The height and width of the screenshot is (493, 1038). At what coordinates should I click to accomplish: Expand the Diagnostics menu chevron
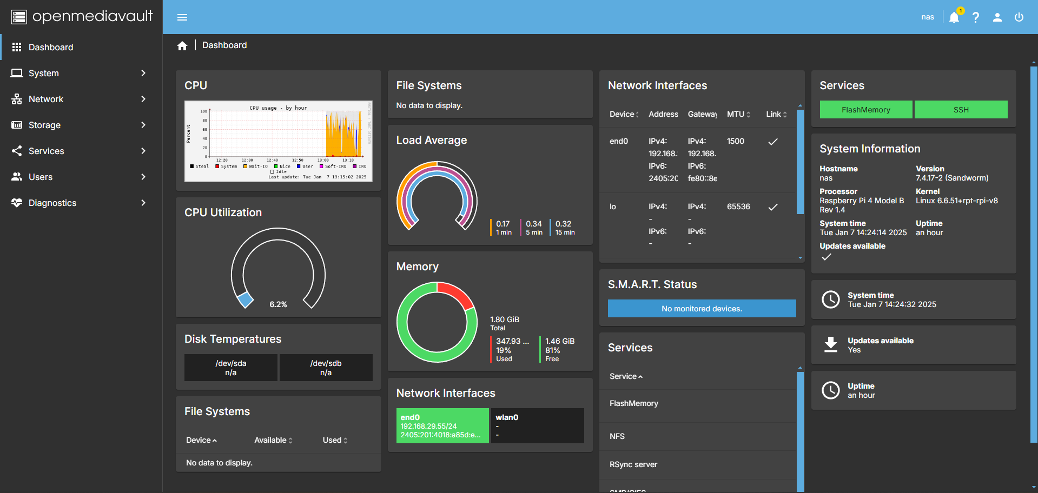pos(143,203)
